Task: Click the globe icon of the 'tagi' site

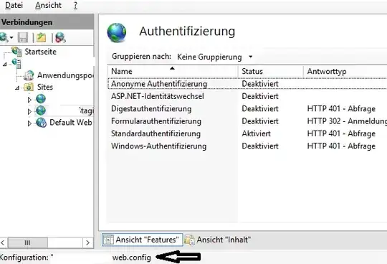Action: (x=41, y=110)
